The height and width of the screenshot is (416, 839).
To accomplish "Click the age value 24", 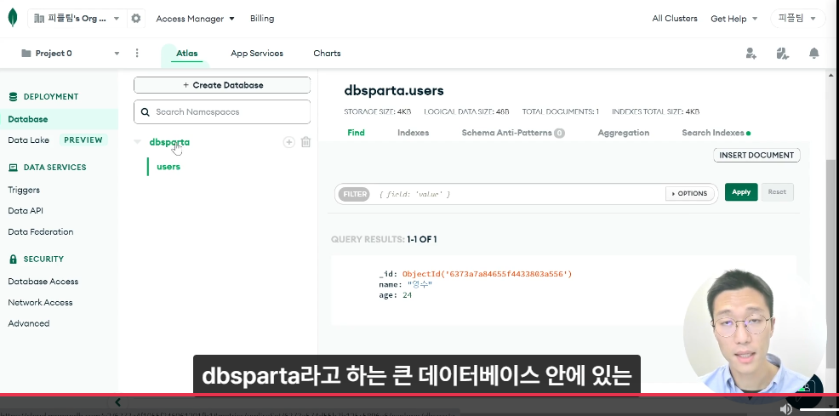I will [x=407, y=295].
